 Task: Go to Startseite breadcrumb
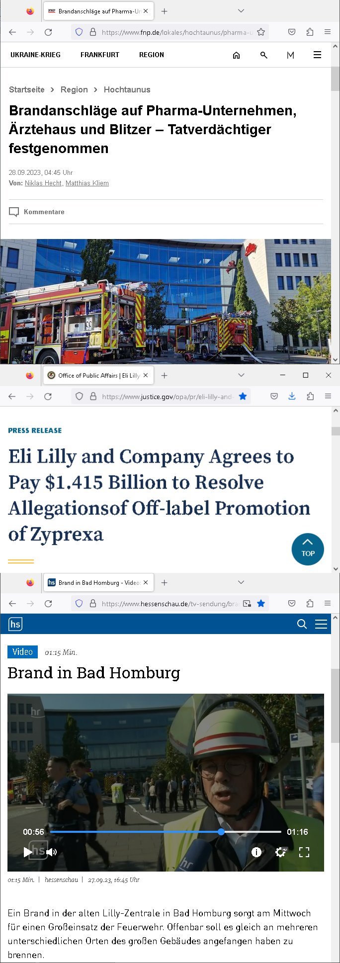point(27,90)
